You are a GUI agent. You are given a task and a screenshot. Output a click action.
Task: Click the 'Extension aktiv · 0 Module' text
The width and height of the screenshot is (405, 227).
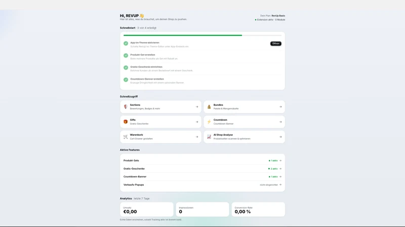coord(271,20)
